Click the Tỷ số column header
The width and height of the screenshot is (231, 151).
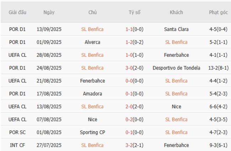click(134, 12)
